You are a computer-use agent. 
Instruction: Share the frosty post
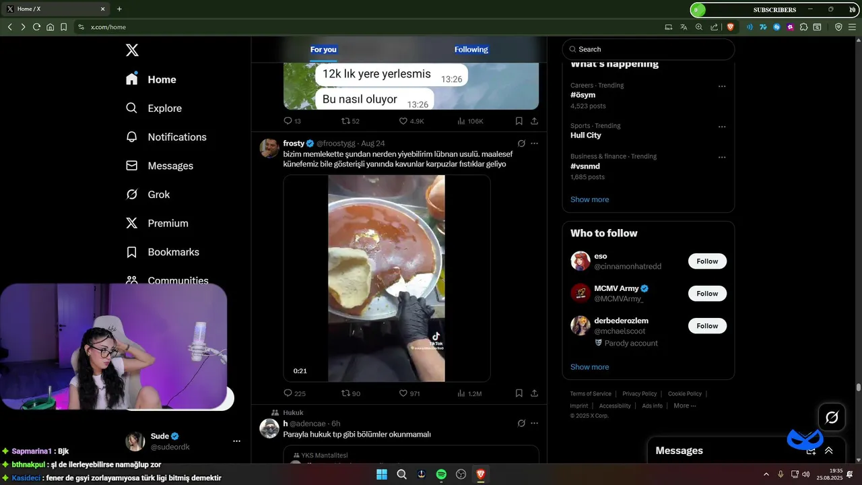coord(534,393)
